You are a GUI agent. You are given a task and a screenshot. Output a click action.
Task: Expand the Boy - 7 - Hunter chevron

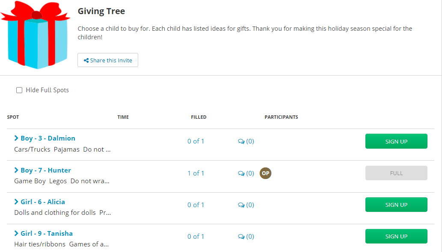16,170
